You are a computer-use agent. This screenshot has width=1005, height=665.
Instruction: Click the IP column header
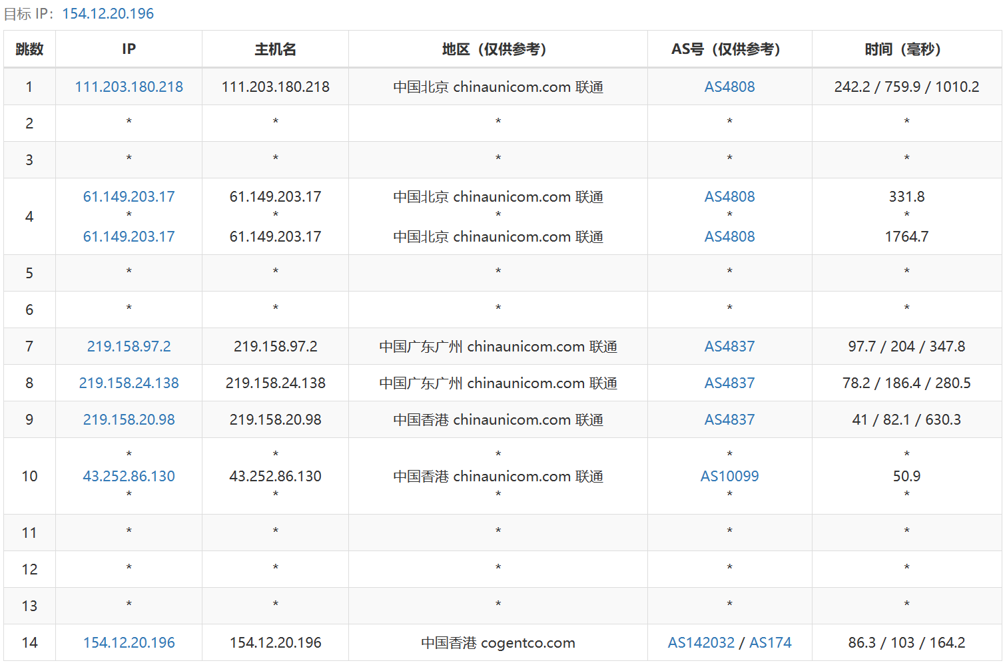(x=129, y=49)
